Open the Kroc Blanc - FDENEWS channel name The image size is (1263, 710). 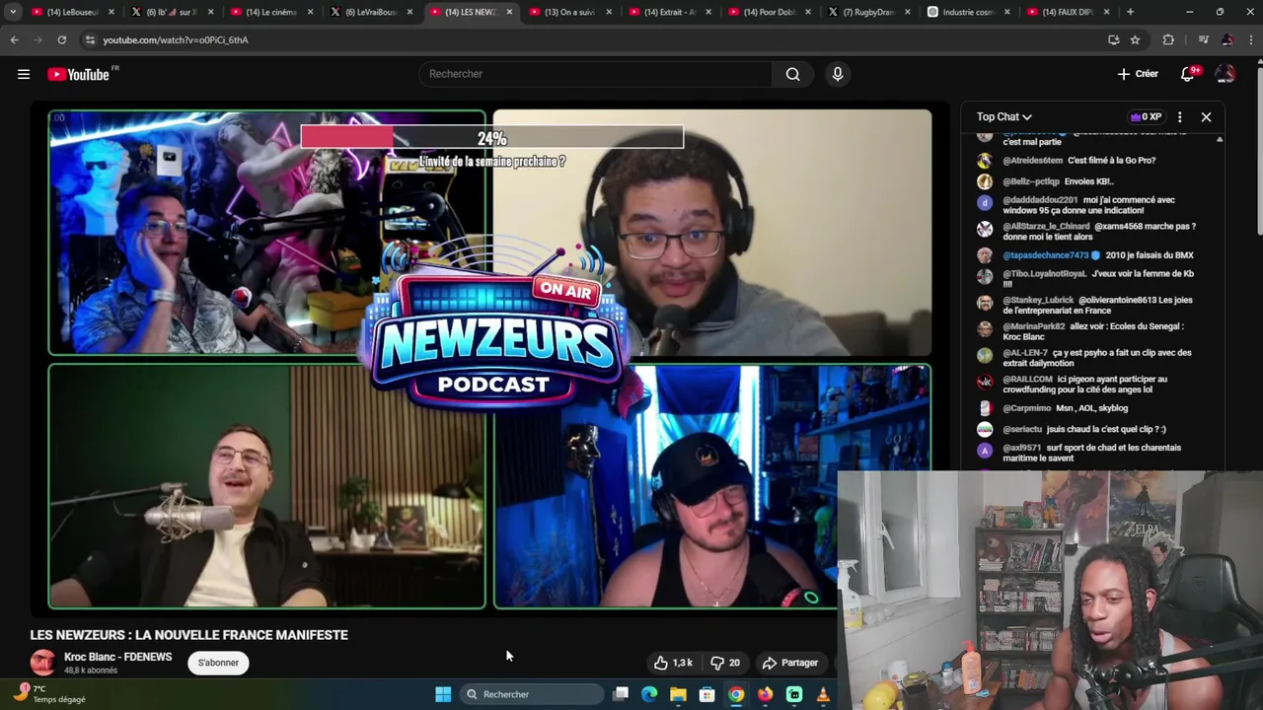tap(117, 657)
